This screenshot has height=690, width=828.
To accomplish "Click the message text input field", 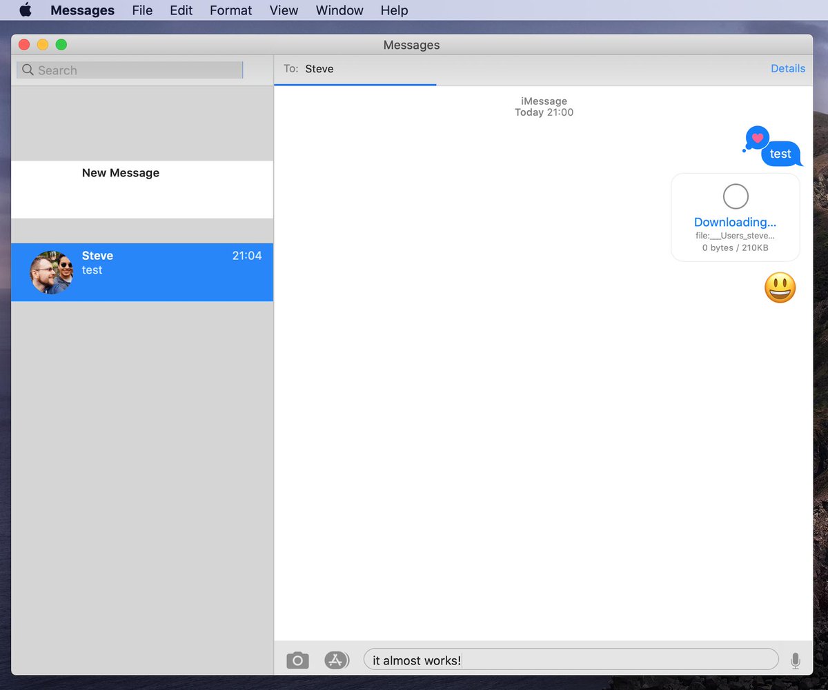I will 571,660.
